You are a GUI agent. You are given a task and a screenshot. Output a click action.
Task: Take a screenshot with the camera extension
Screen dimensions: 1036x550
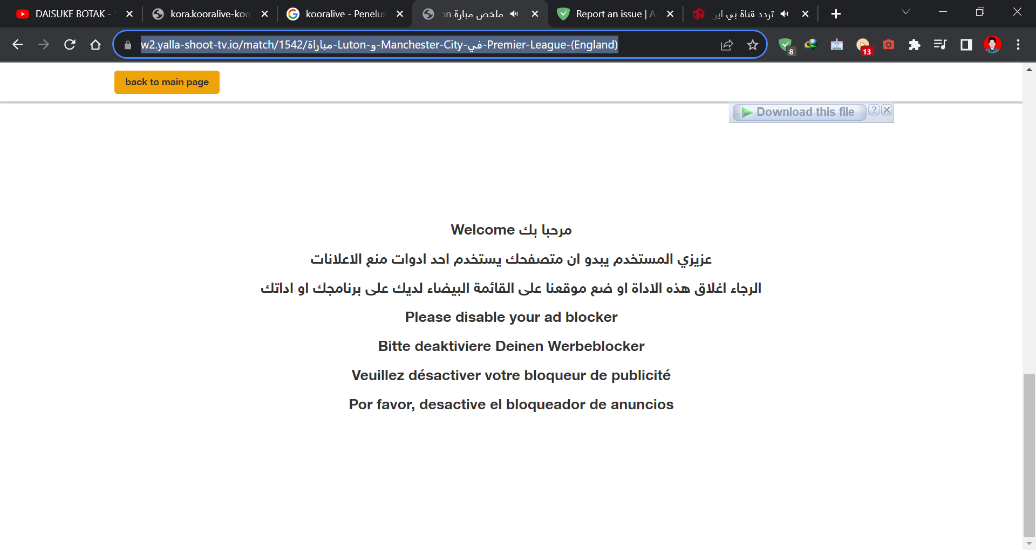pyautogui.click(x=889, y=45)
